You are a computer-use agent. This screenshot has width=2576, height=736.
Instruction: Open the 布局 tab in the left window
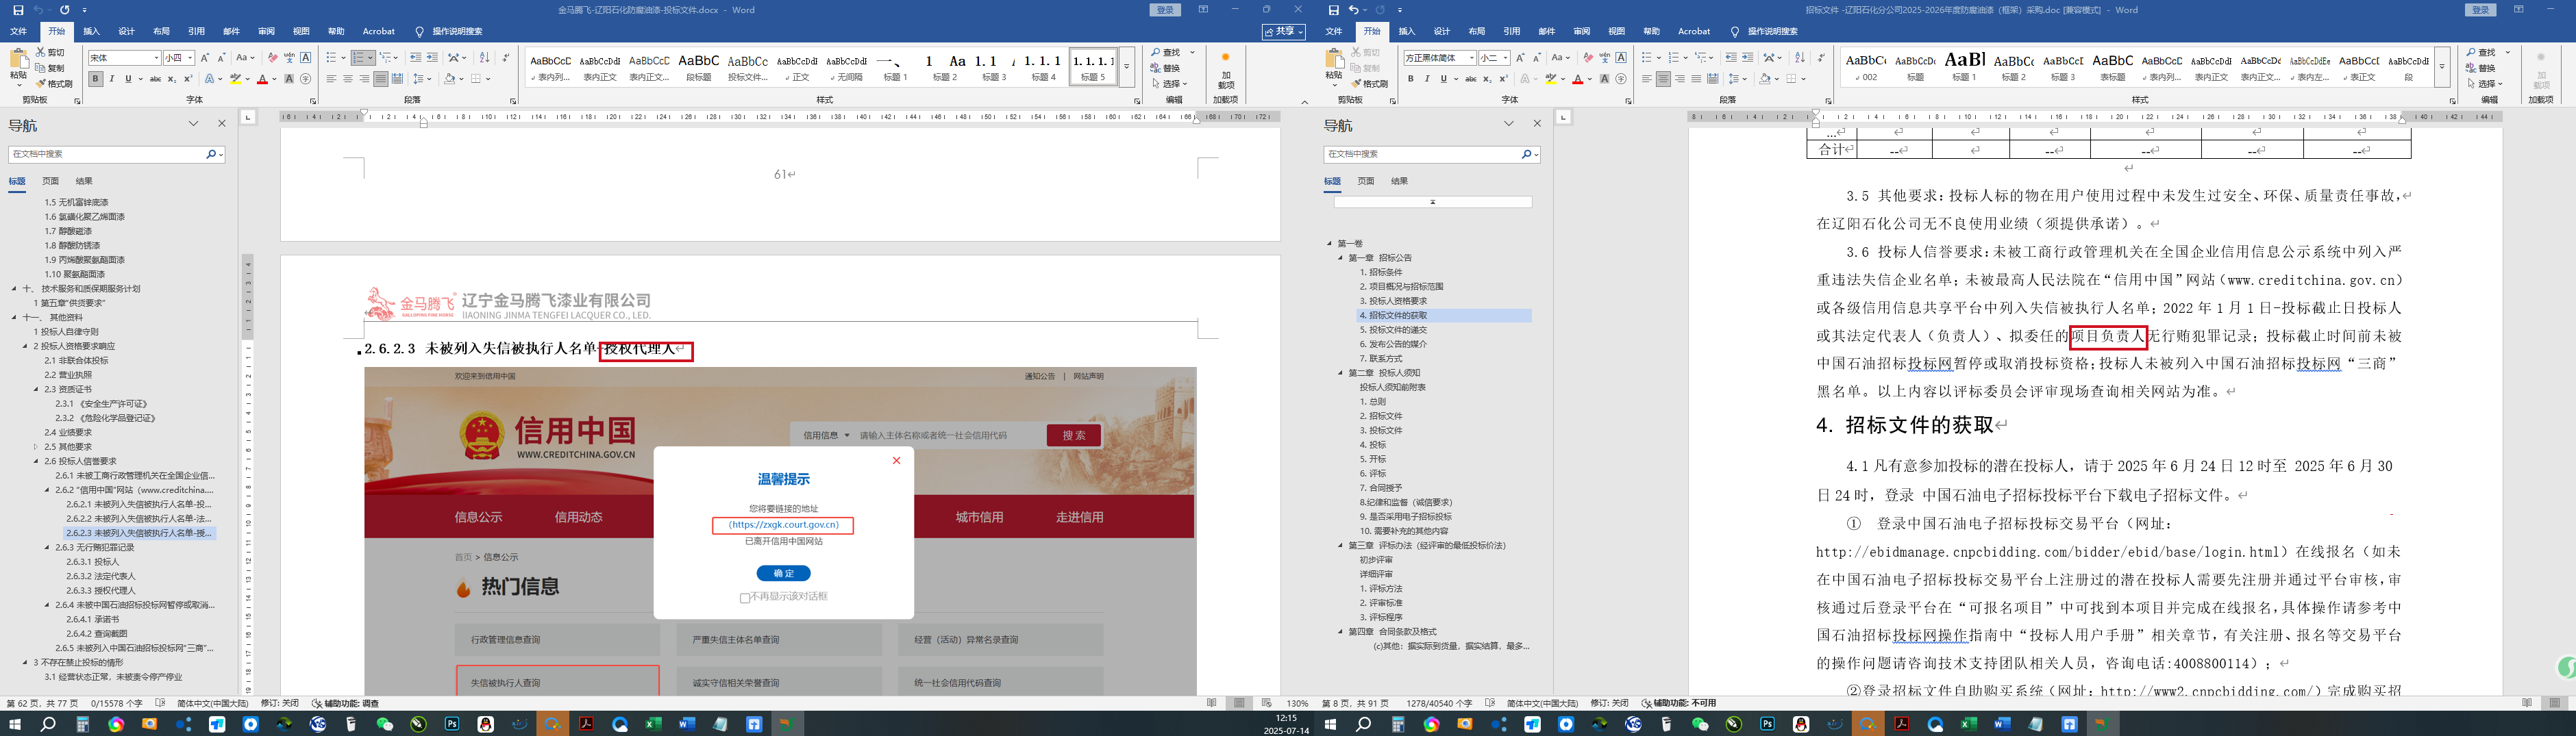[x=161, y=32]
